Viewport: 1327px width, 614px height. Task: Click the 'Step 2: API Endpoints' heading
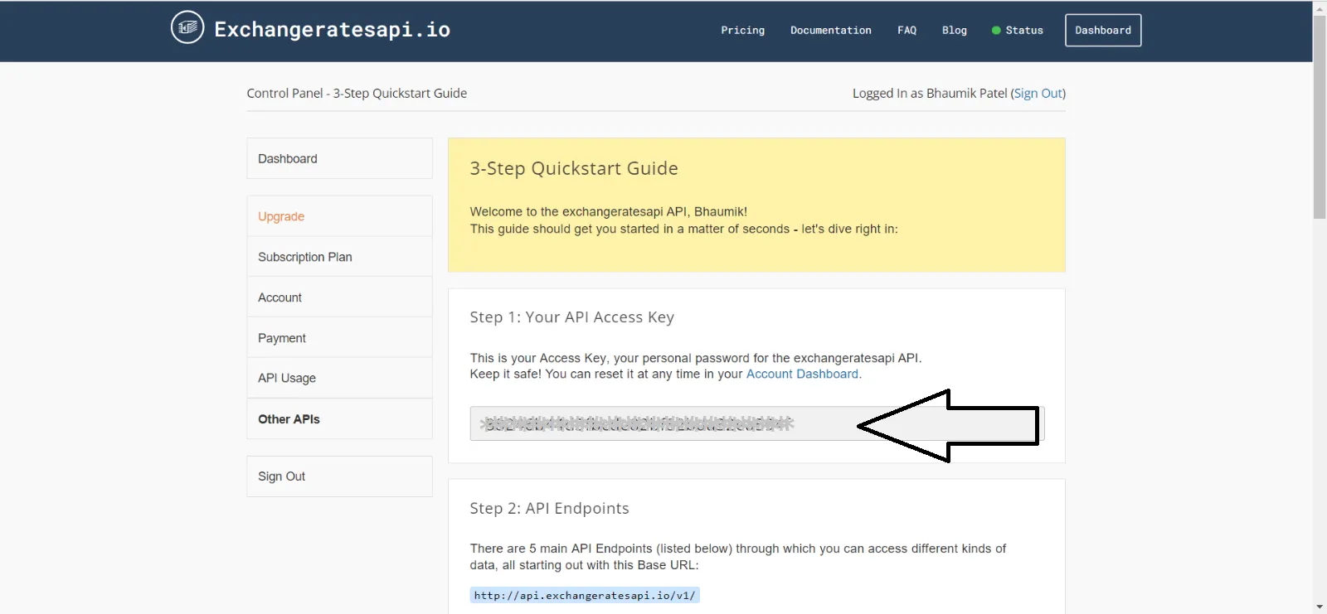[x=549, y=509]
